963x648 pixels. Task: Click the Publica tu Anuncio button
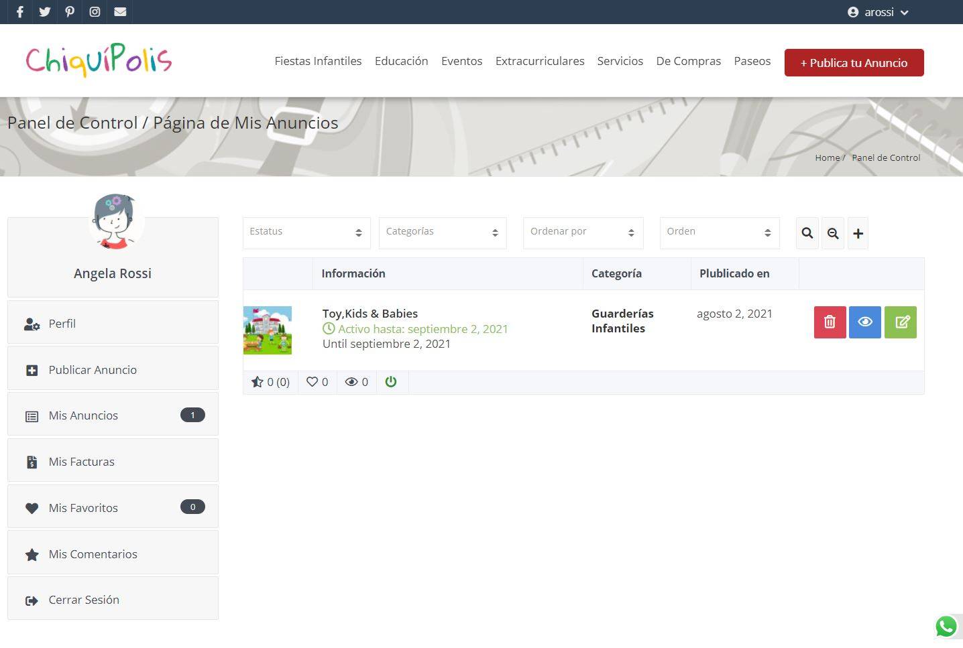[x=854, y=63]
